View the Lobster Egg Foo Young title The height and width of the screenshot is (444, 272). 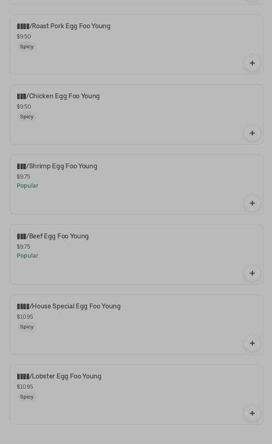tap(59, 376)
